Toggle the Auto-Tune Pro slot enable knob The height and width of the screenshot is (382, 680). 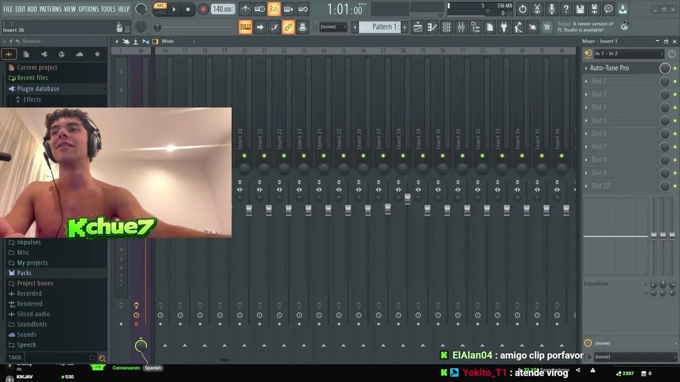click(665, 68)
